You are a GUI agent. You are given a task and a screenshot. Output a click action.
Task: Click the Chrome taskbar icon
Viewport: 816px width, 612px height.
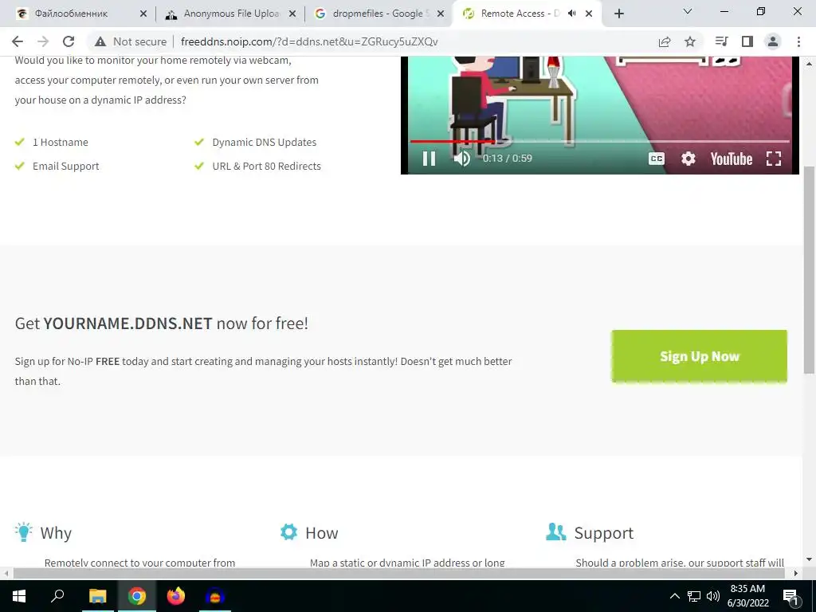pos(137,596)
